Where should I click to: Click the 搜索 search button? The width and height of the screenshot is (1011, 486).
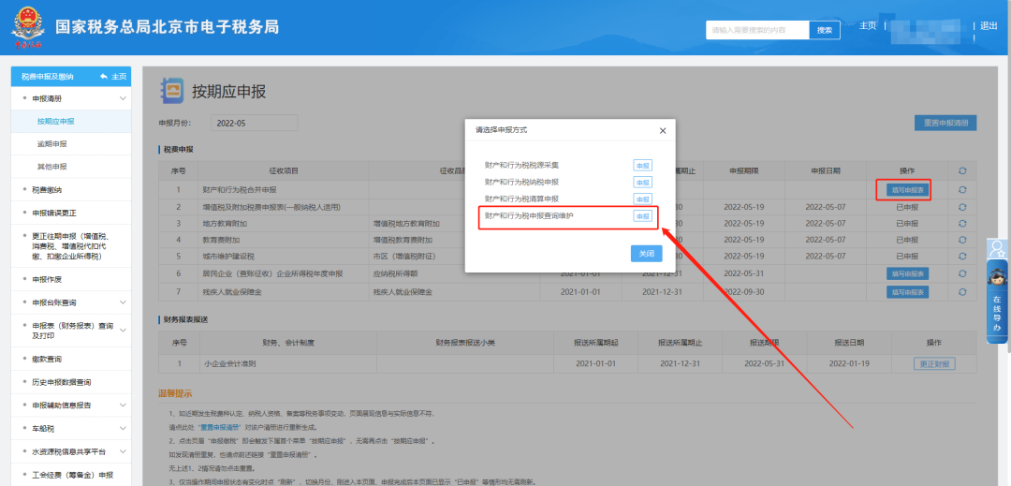pos(825,30)
